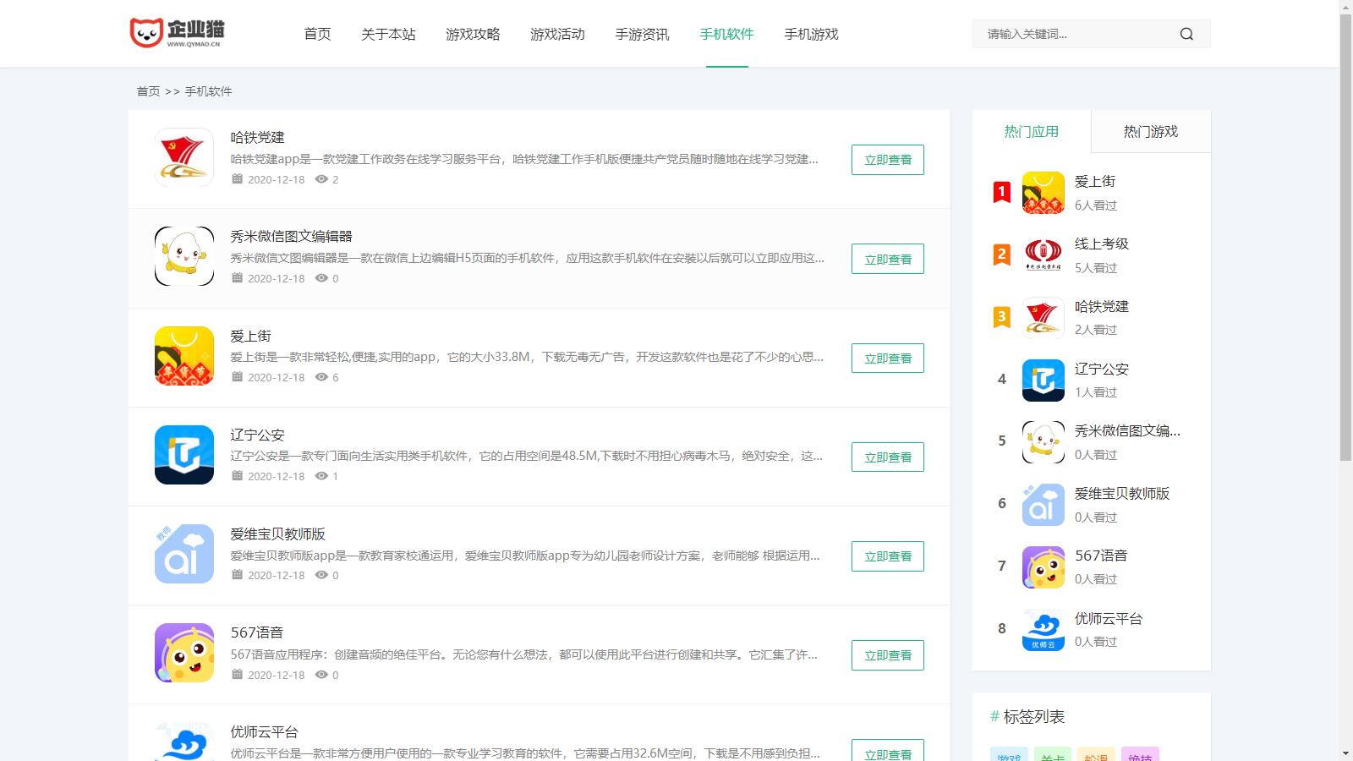Open 辽宁公安 app icon in main list
1353x761 pixels.
184,455
